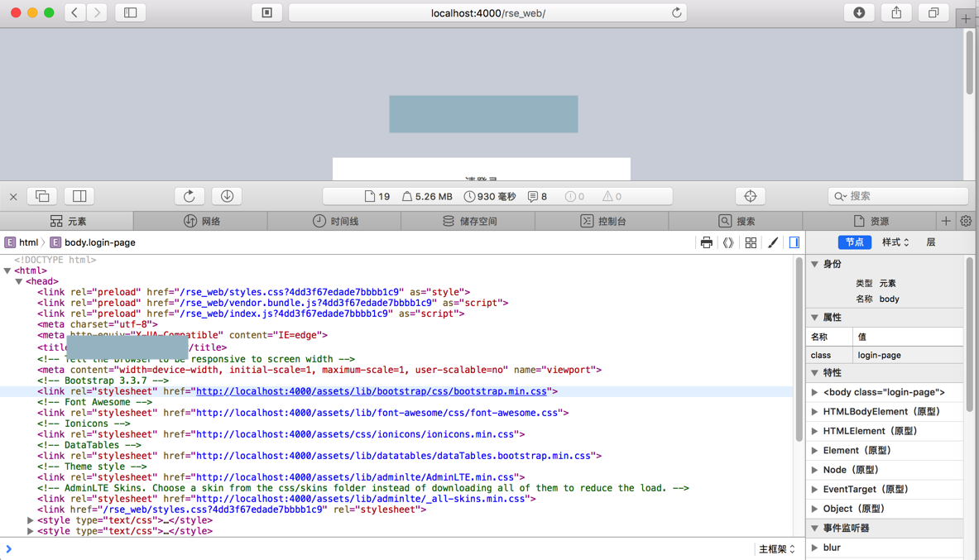Expand the blur event listener
Viewport: 979px width, 560px height.
pos(815,548)
